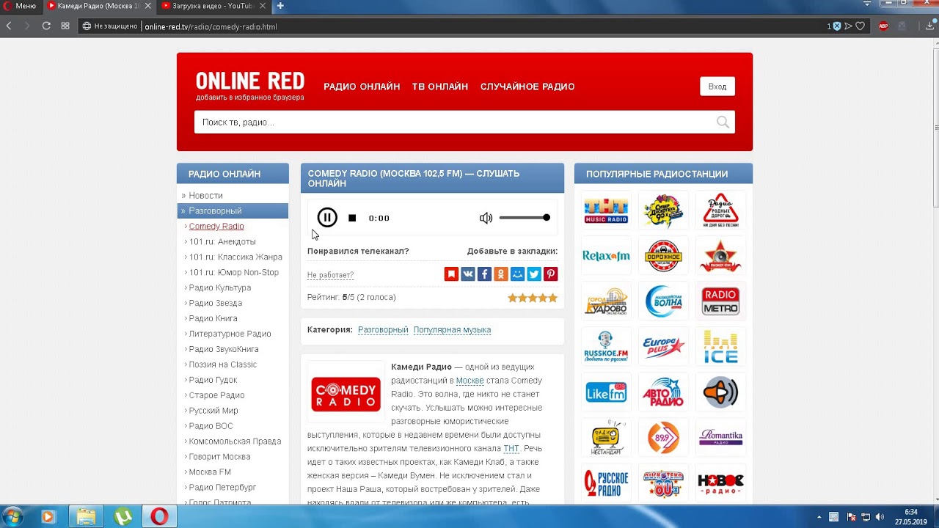This screenshot has height=528, width=939.
Task: Open the Like FM station
Action: pyautogui.click(x=606, y=392)
